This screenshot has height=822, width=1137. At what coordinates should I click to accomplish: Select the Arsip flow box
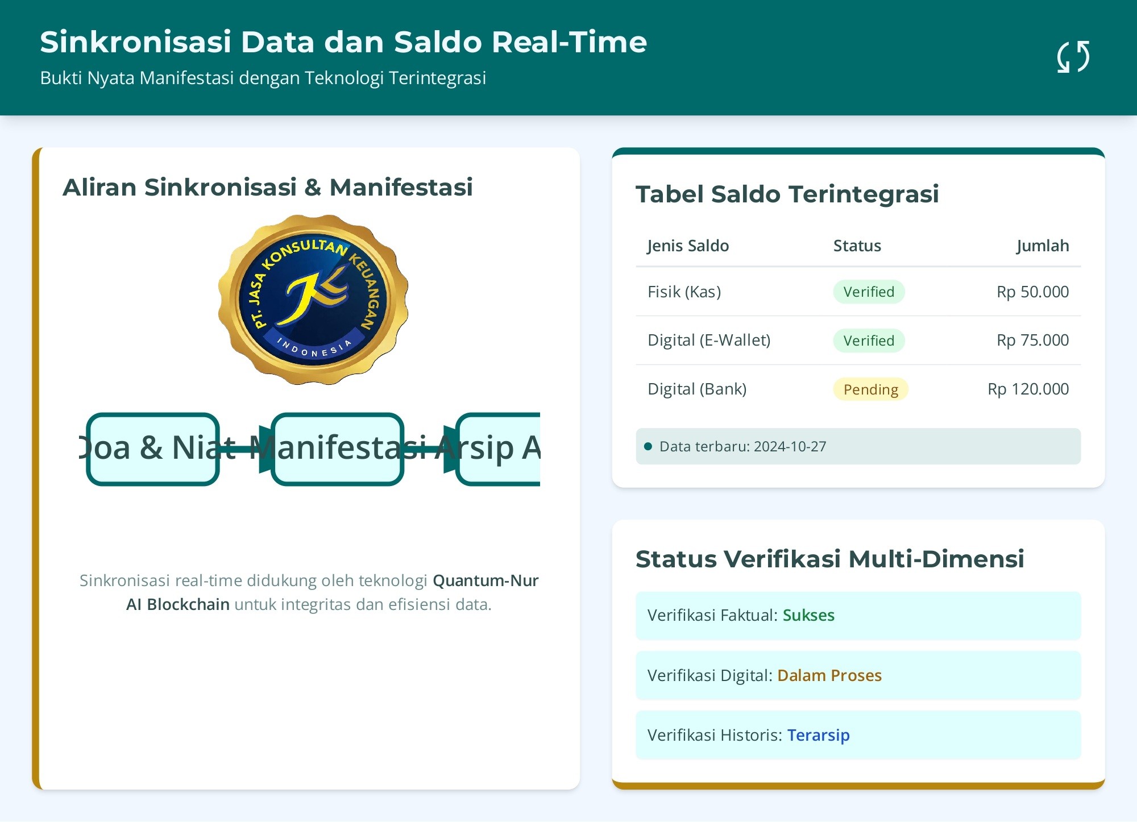[499, 449]
